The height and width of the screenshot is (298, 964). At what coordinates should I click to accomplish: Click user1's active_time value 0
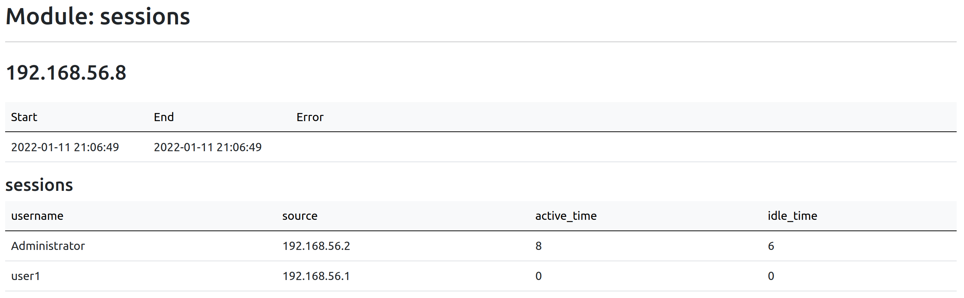538,276
